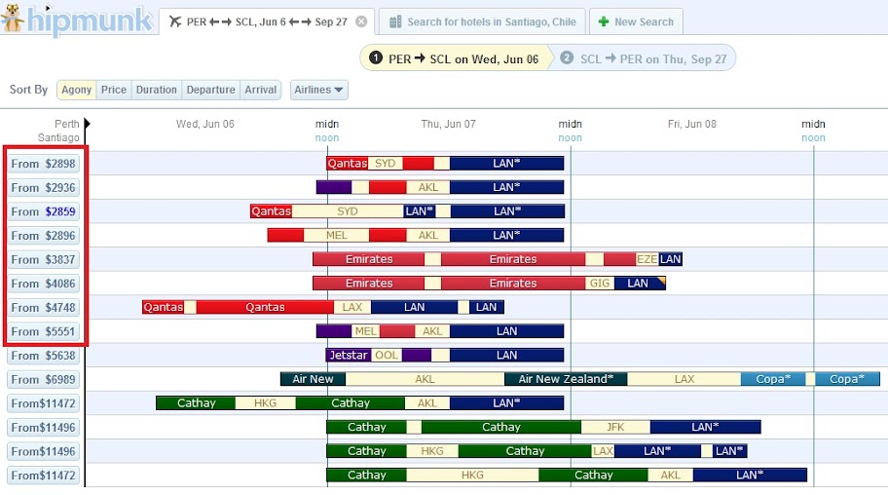Select the From $4748 fare
The image size is (888, 495).
coord(44,307)
